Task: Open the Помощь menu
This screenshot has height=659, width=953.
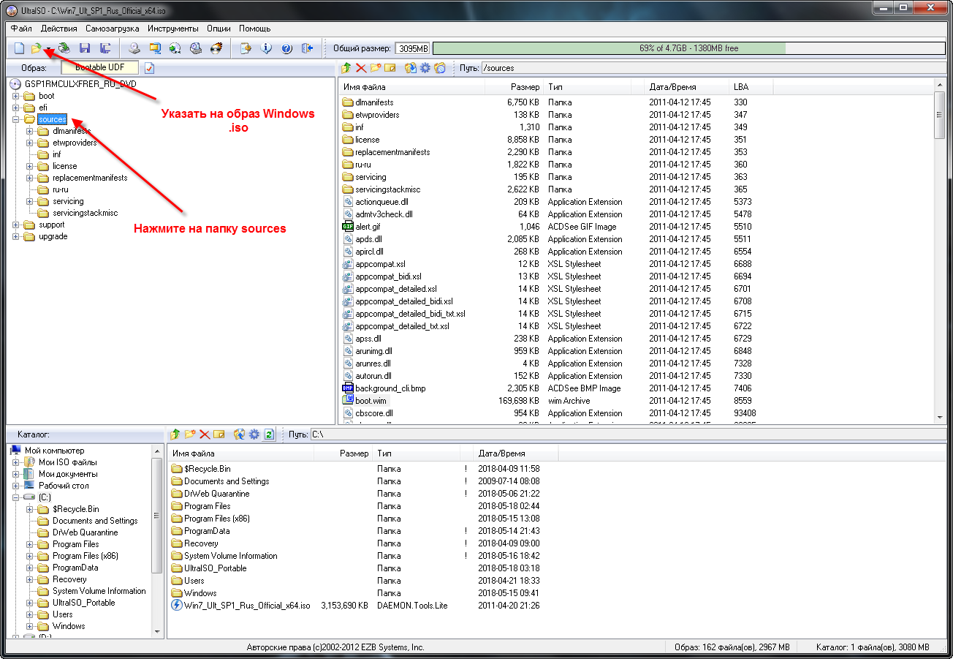Action: tap(255, 29)
